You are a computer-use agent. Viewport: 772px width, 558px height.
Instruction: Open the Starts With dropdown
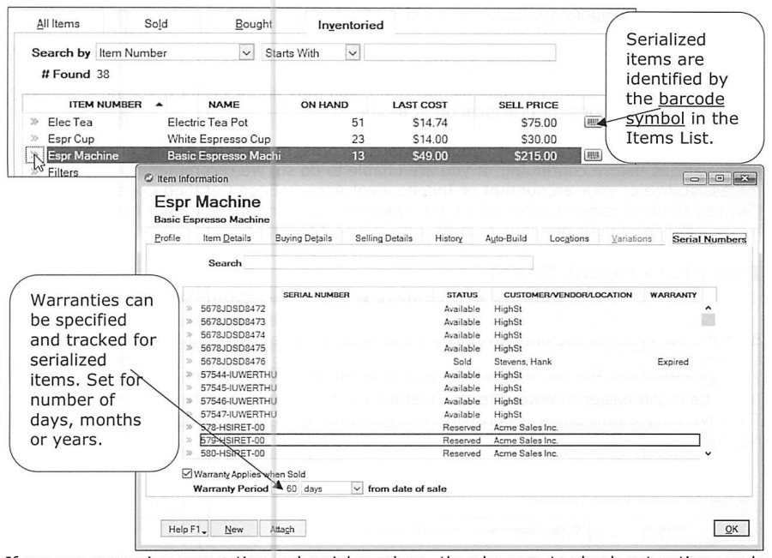click(x=353, y=52)
